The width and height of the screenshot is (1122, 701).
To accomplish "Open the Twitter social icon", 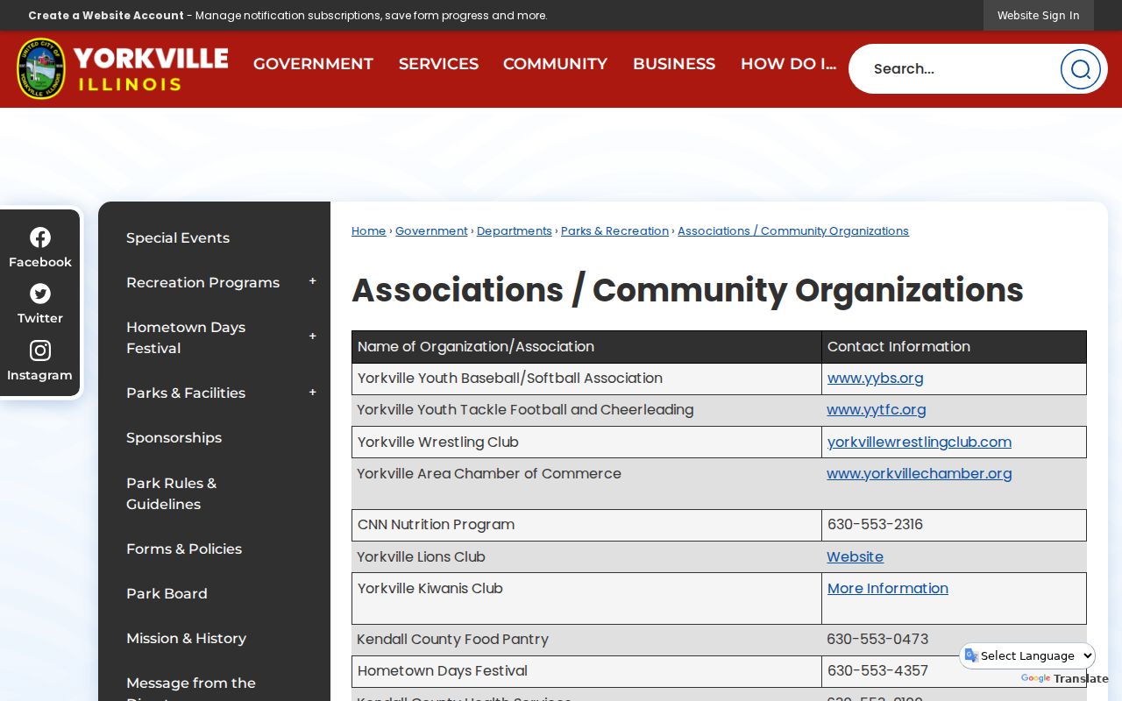I will point(40,304).
